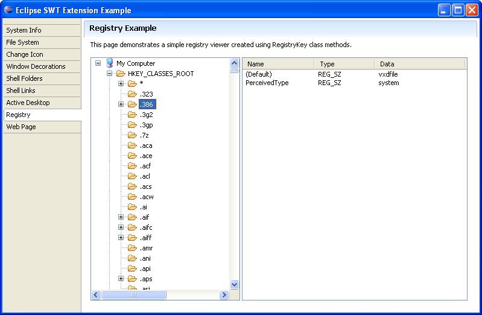The image size is (482, 315).
Task: Click the horizontal scrollbar thumb
Action: coord(134,294)
